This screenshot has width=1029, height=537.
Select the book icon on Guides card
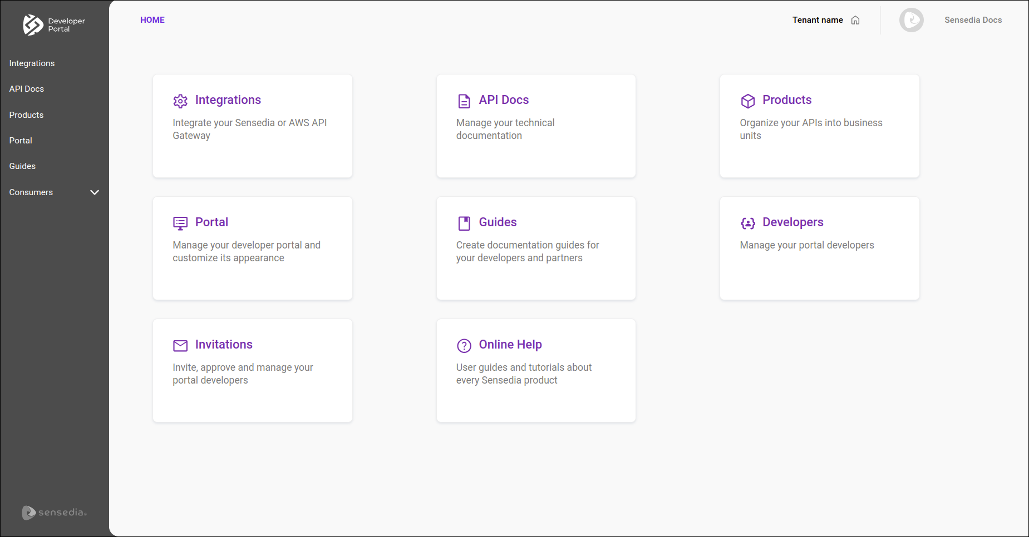tap(464, 223)
